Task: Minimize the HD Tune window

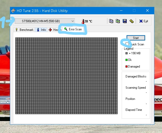Action: (121, 10)
